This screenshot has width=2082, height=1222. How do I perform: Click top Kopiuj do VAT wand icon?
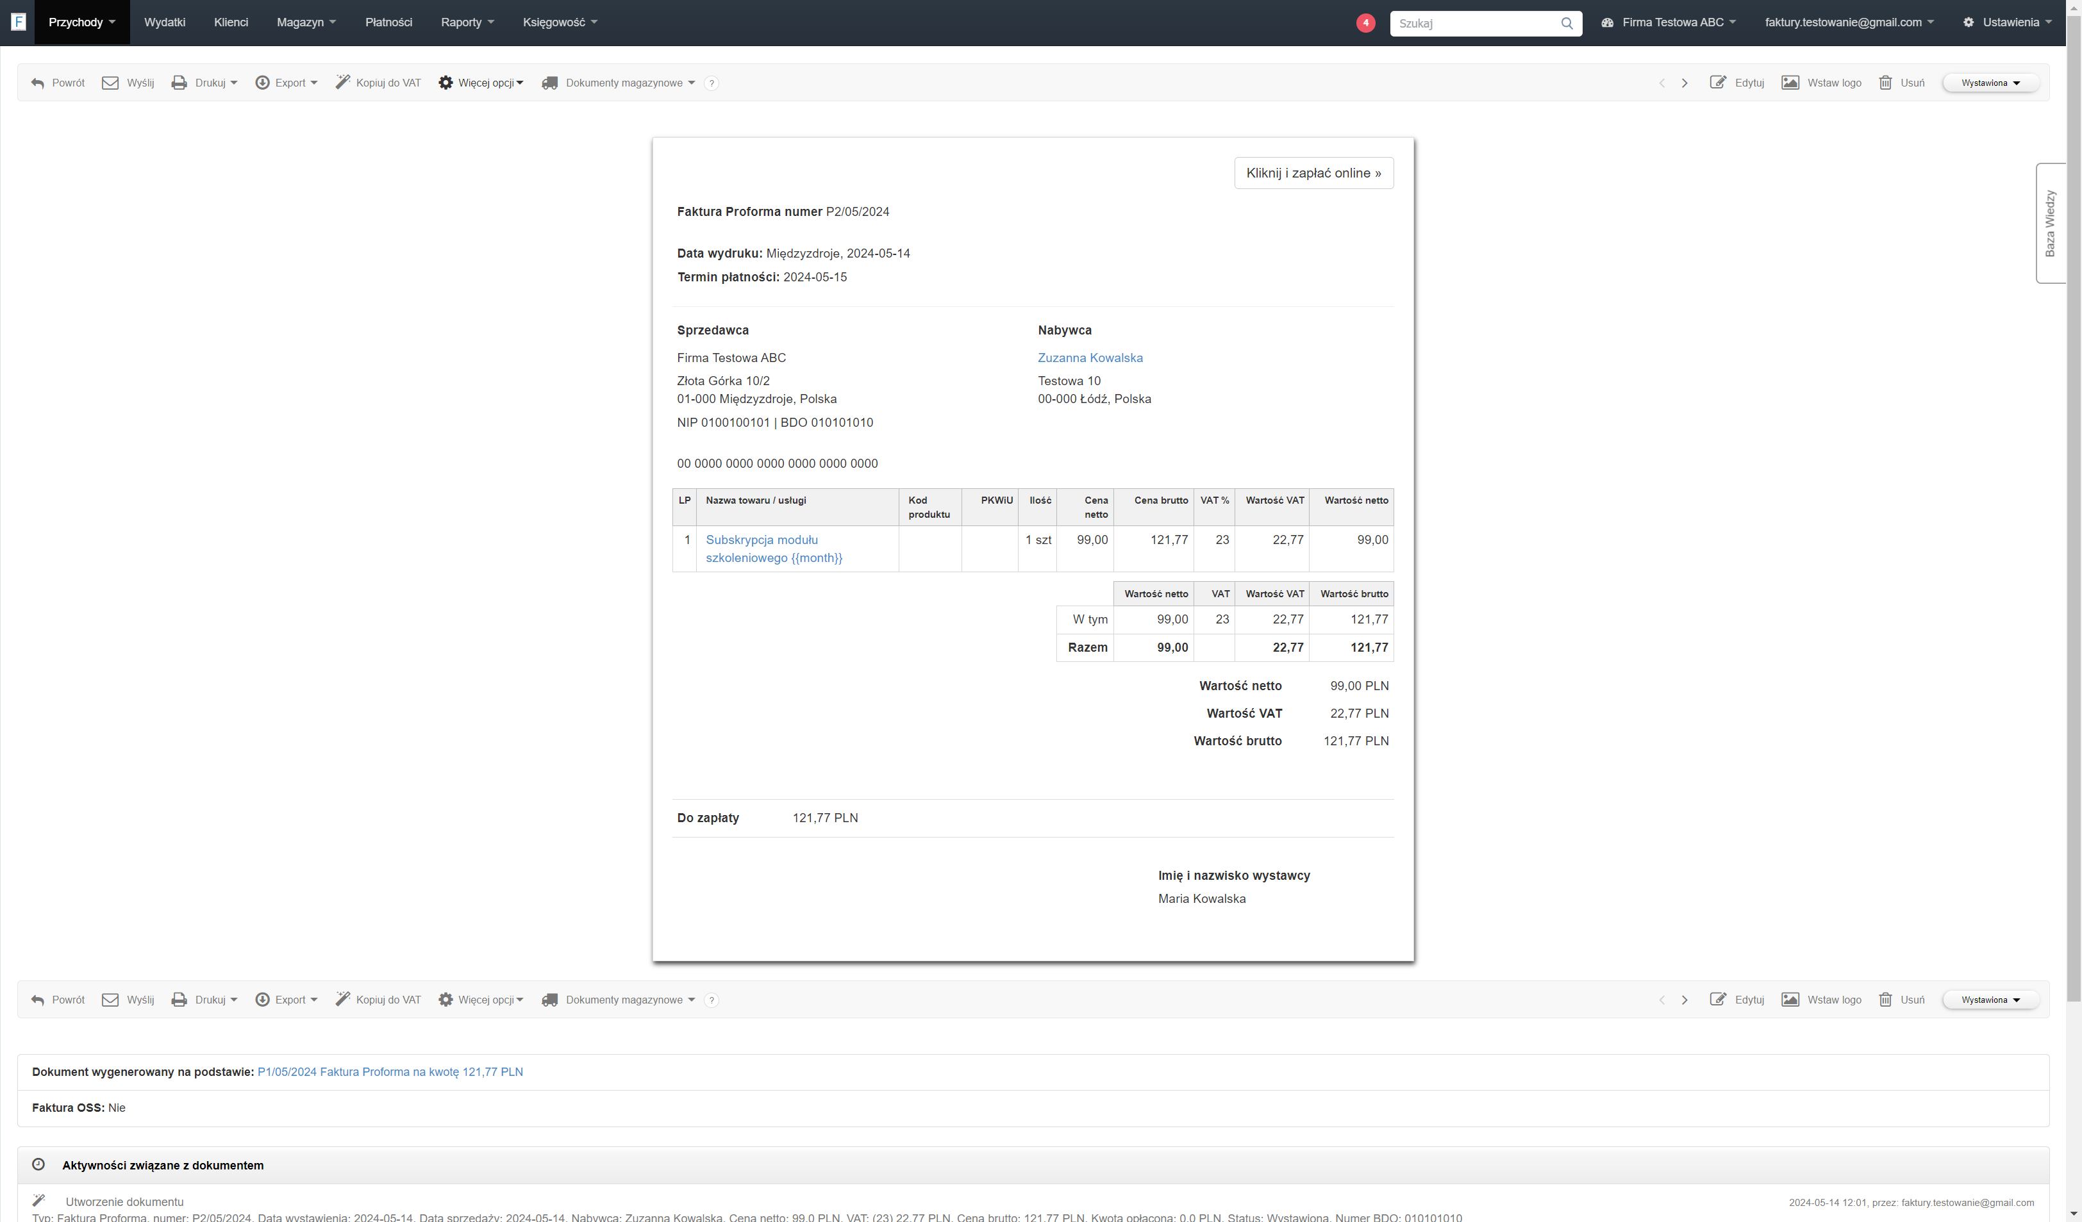tap(342, 82)
